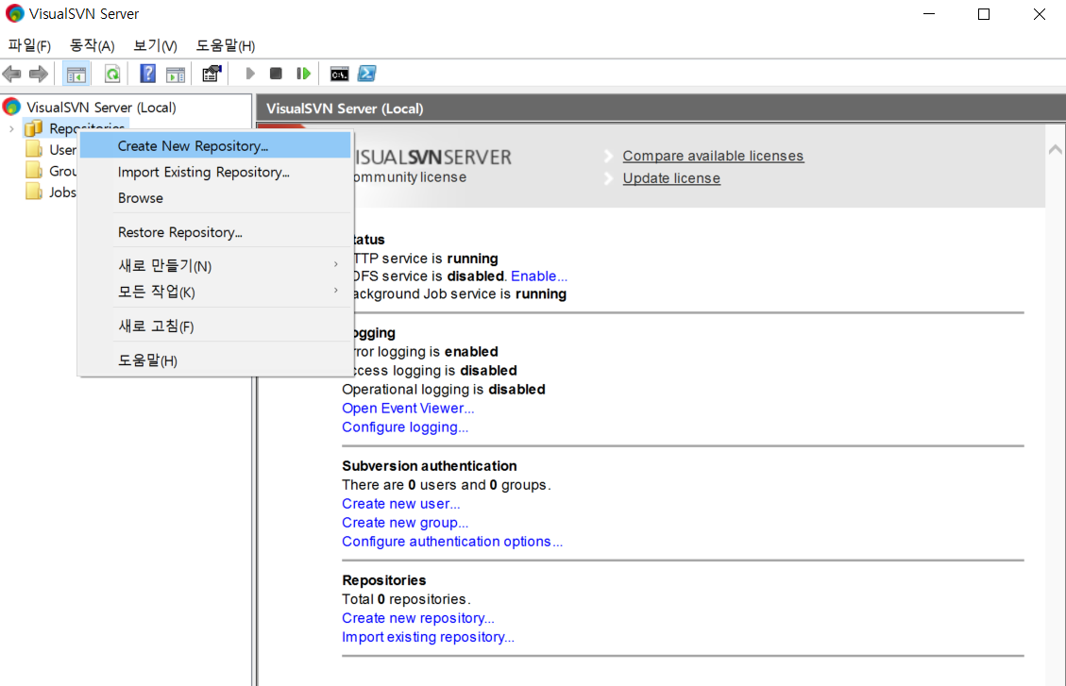Image resolution: width=1066 pixels, height=686 pixels.
Task: Open the 모든 작업(K) submenu
Action: tap(215, 292)
